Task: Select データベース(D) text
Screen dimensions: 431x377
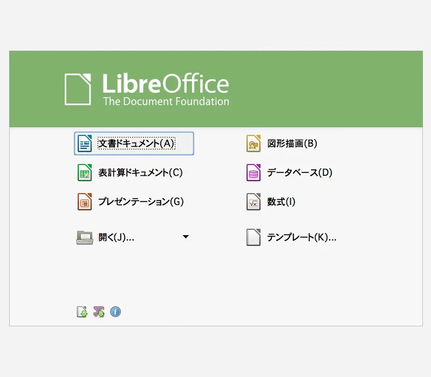Action: click(x=299, y=173)
